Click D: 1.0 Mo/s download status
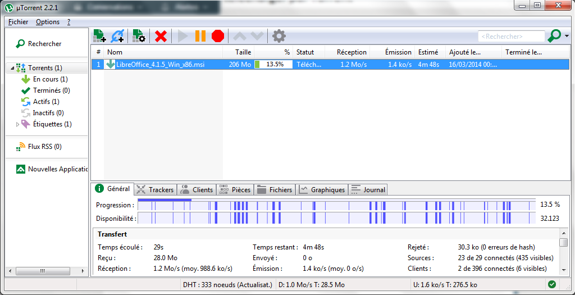 312,285
